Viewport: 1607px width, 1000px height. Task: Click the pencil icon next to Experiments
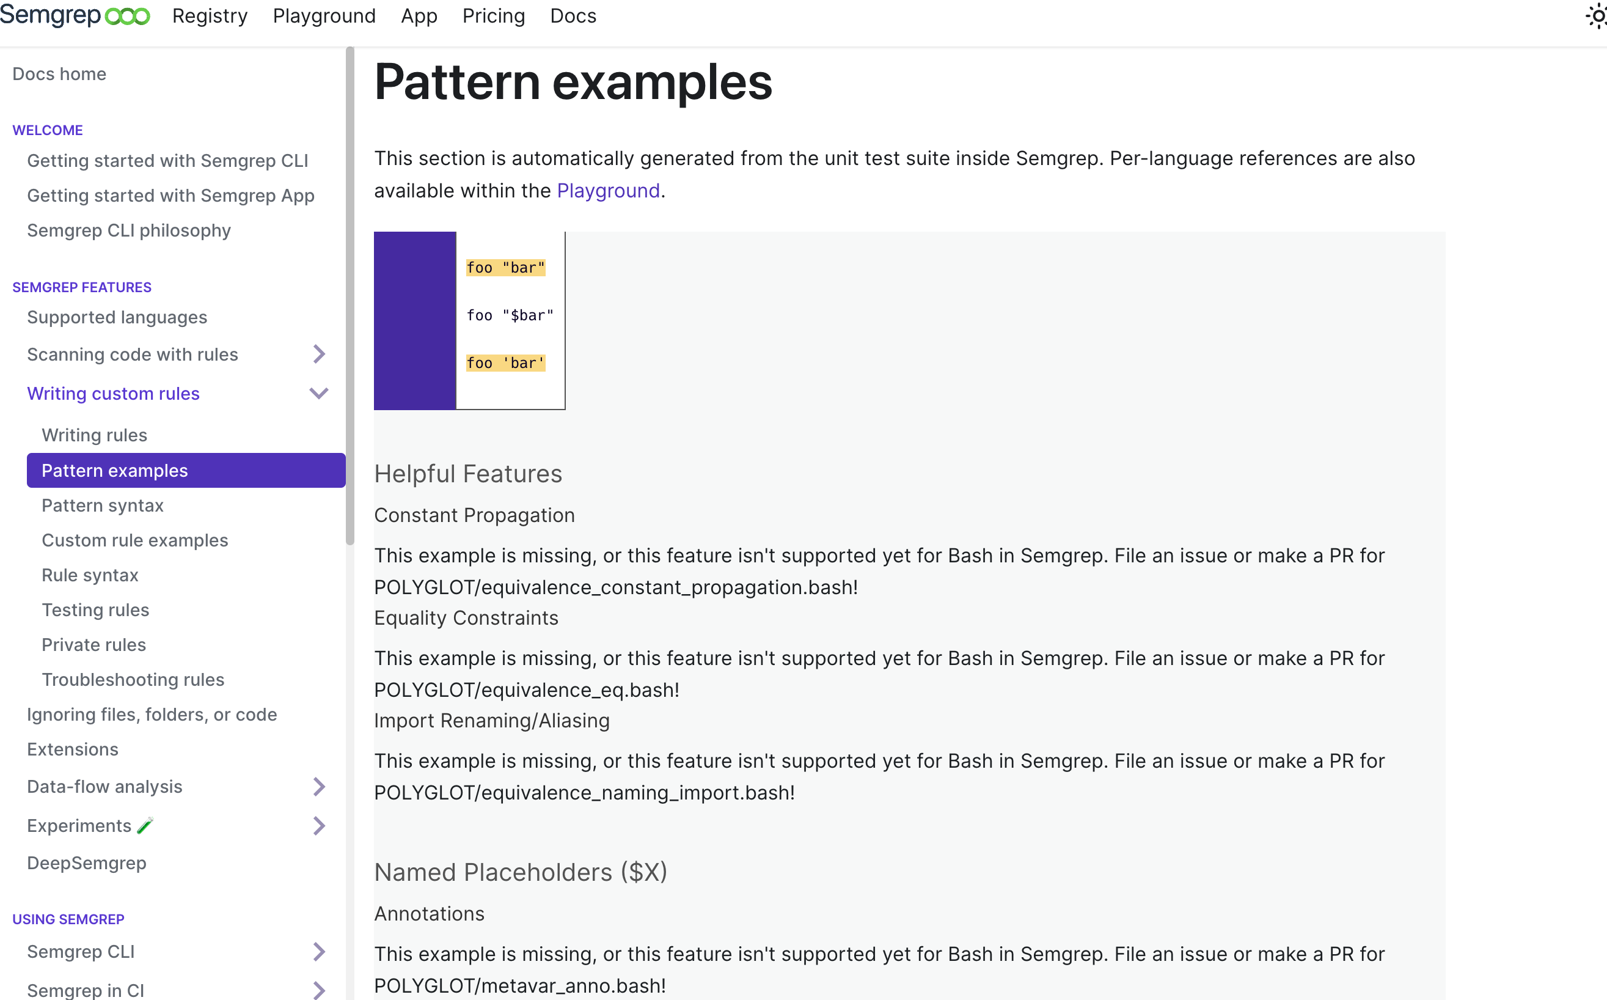pos(144,825)
